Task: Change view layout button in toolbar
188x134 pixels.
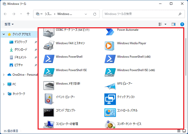Action: pyautogui.click(x=160, y=24)
